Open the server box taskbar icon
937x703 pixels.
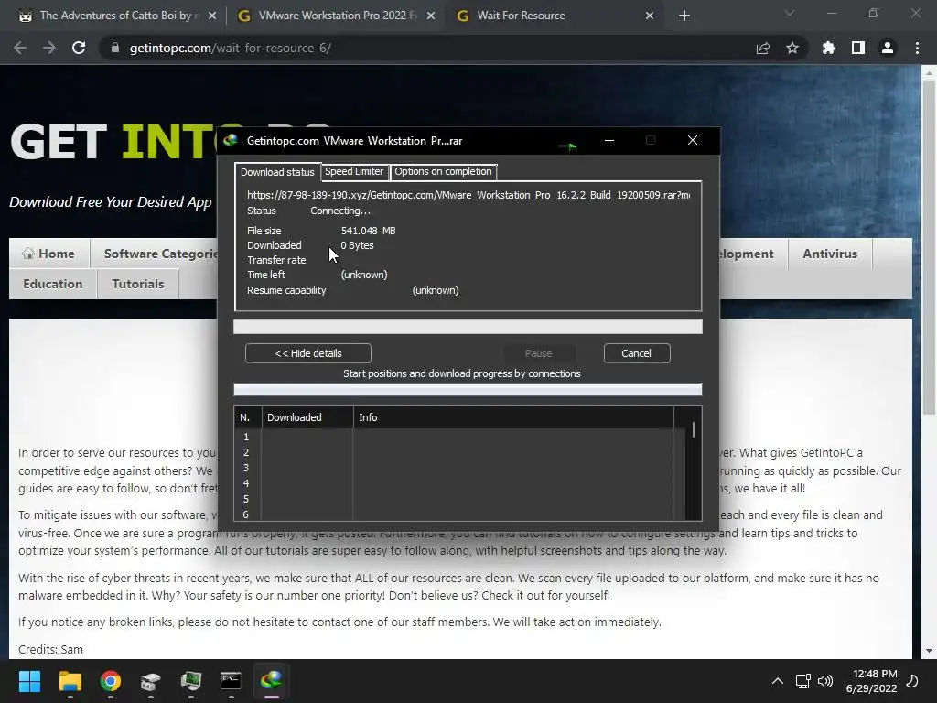(151, 681)
